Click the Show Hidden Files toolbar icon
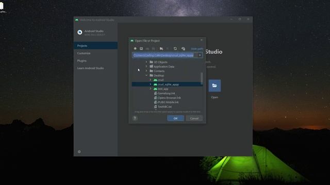Screen dimensions: 330x185 pyautogui.click(x=183, y=48)
